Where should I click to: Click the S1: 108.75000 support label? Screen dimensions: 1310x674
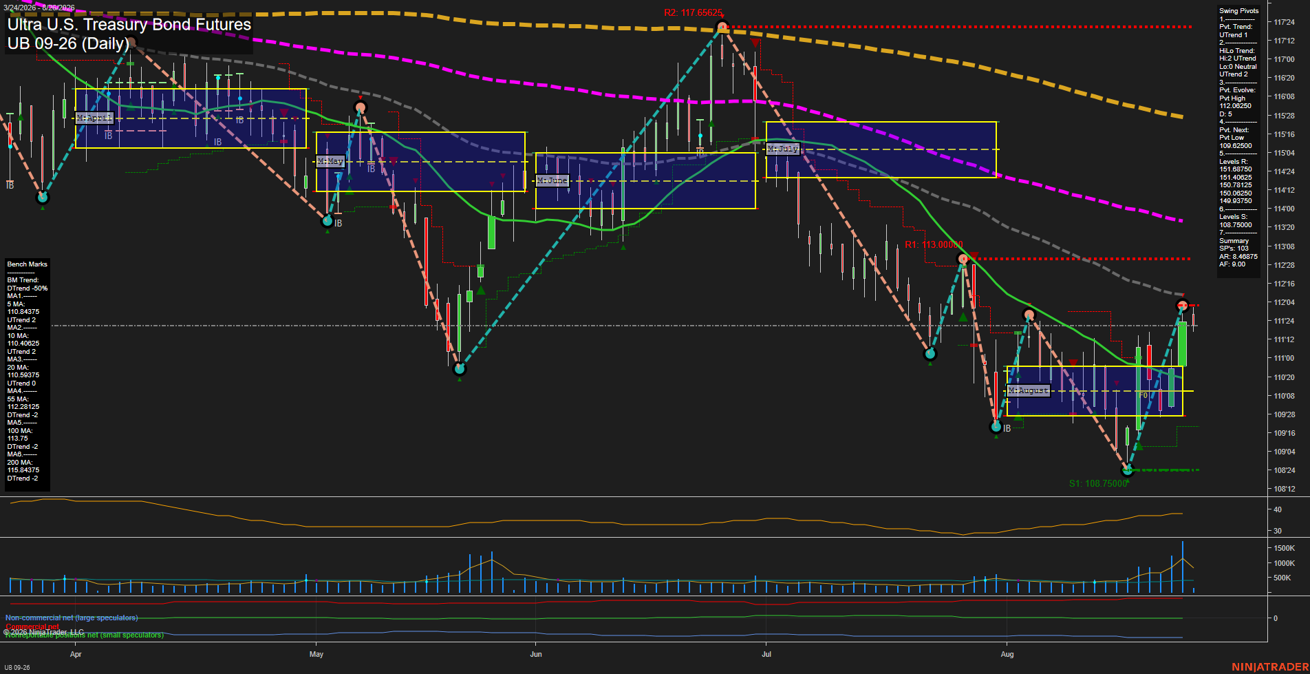1098,484
